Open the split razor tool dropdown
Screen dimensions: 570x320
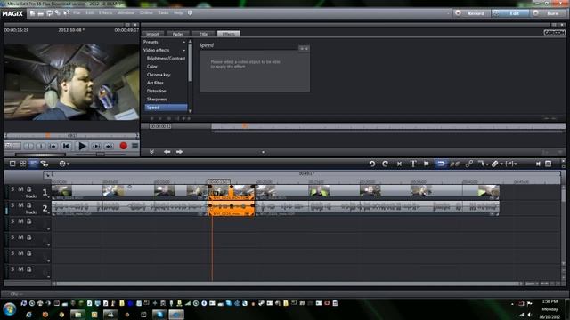coord(497,164)
